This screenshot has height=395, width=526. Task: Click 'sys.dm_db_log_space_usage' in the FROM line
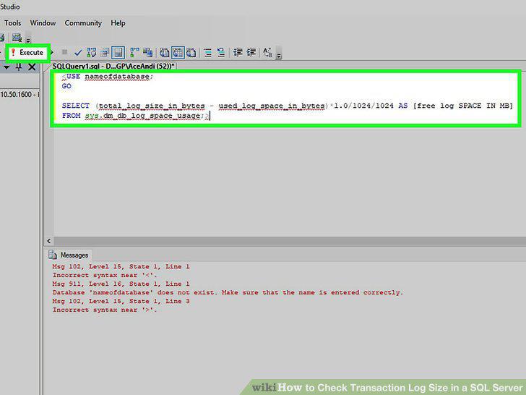pos(142,116)
